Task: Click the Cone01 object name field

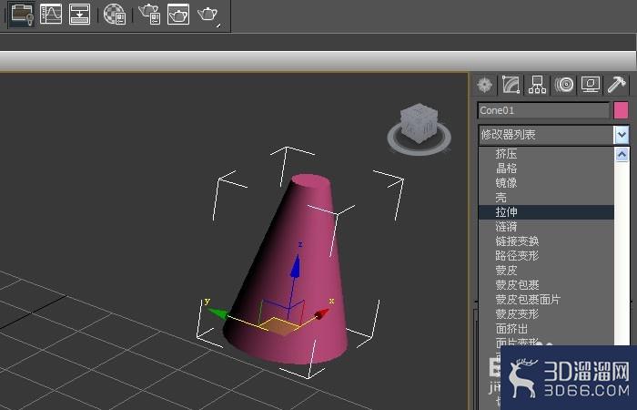Action: coord(543,110)
